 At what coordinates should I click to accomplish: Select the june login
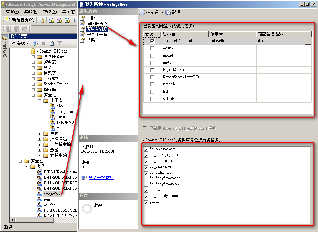(x=47, y=199)
